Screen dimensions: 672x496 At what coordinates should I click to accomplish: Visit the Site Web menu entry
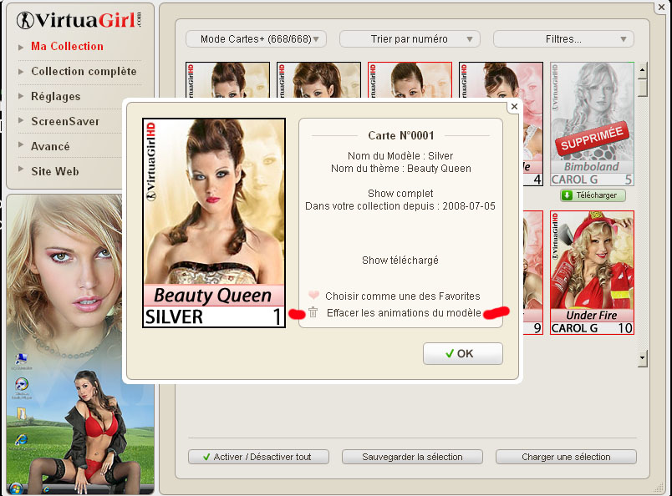pos(55,171)
